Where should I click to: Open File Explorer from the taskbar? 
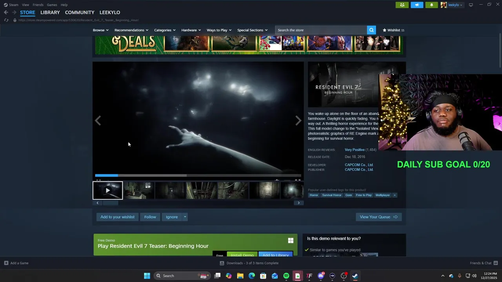[x=240, y=276]
